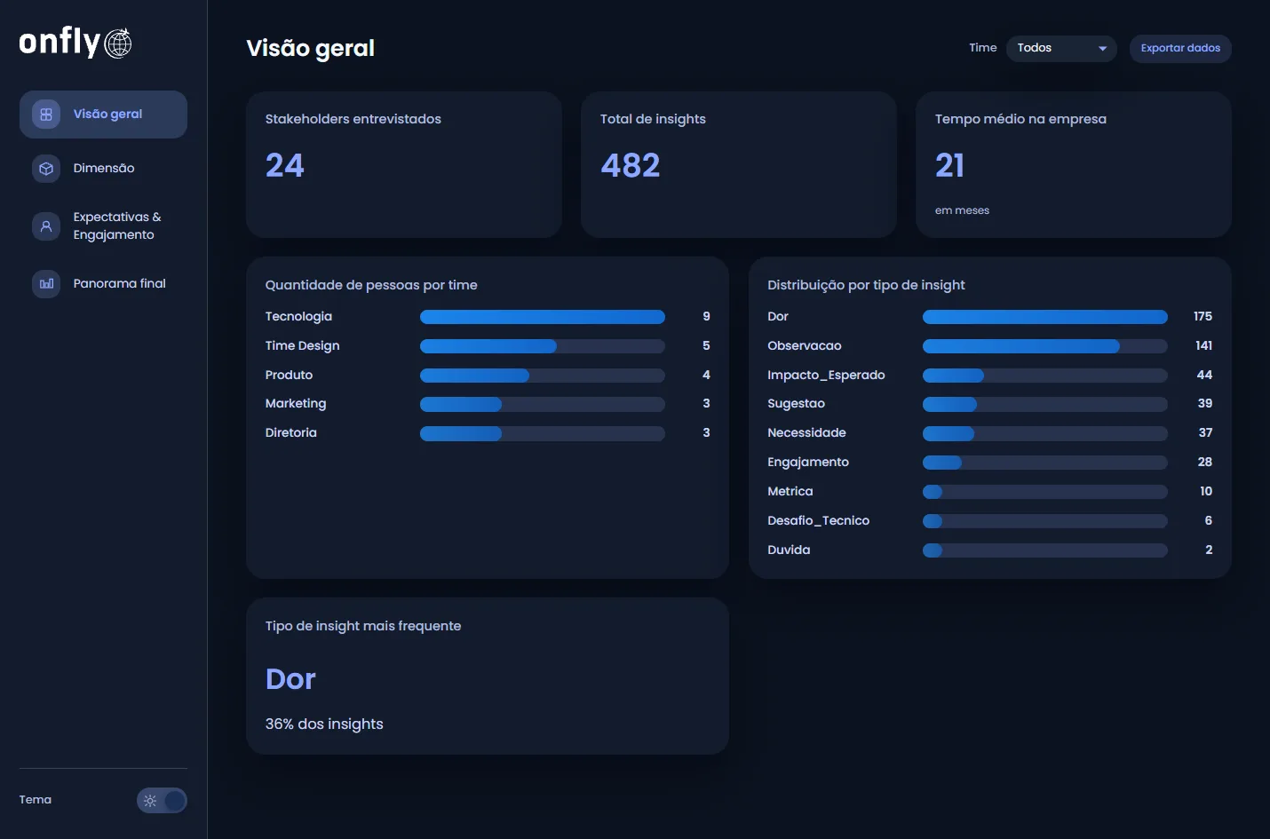The height and width of the screenshot is (839, 1270).
Task: Click the Desafio_Tecnico label
Action: tap(819, 521)
